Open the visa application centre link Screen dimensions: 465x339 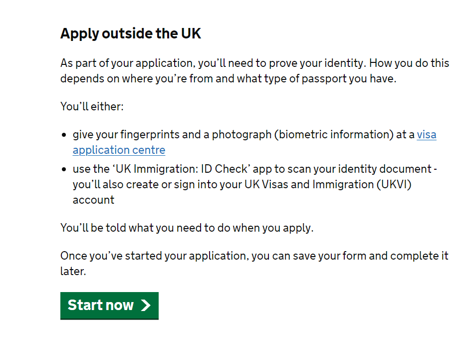119,150
